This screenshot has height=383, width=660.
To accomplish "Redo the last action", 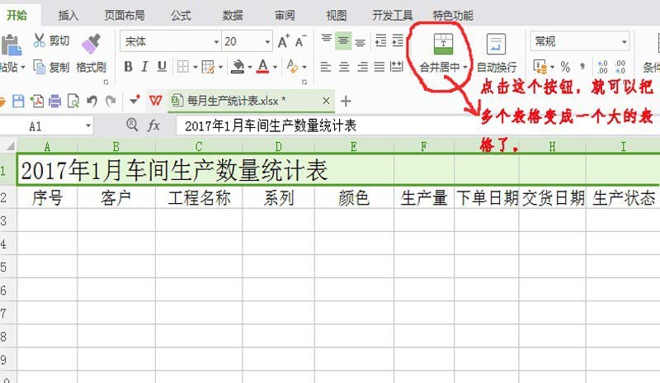I will tap(111, 102).
